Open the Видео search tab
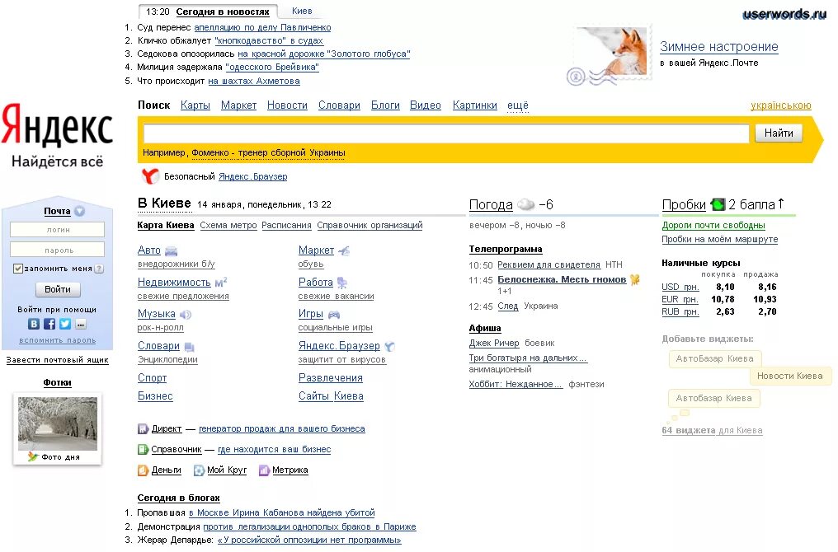 point(426,105)
